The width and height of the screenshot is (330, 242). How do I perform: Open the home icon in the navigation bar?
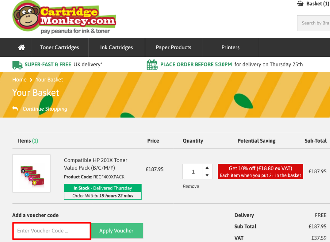point(21,48)
